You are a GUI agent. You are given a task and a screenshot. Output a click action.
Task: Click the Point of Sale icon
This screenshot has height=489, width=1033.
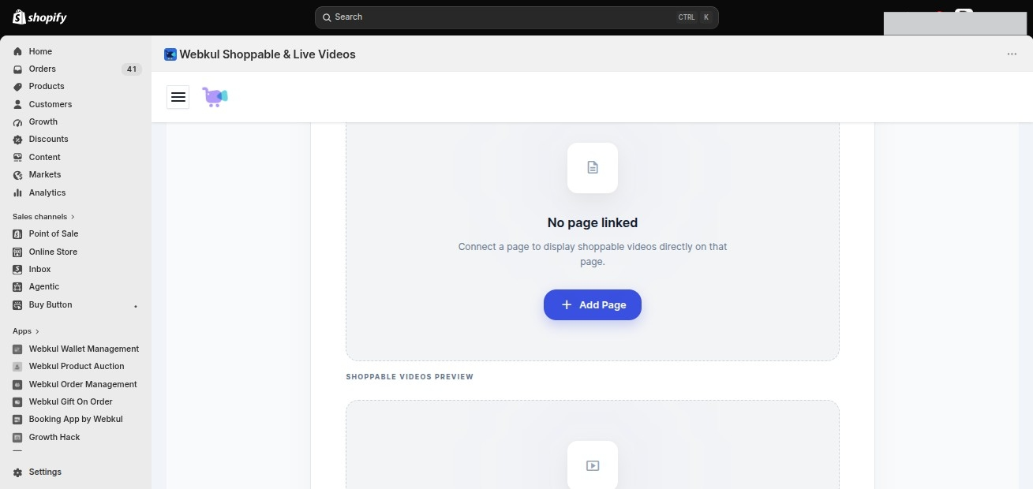coord(17,233)
